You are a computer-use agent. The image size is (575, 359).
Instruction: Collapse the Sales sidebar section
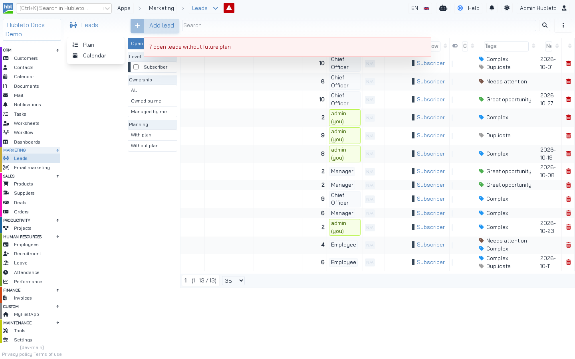coord(57,176)
